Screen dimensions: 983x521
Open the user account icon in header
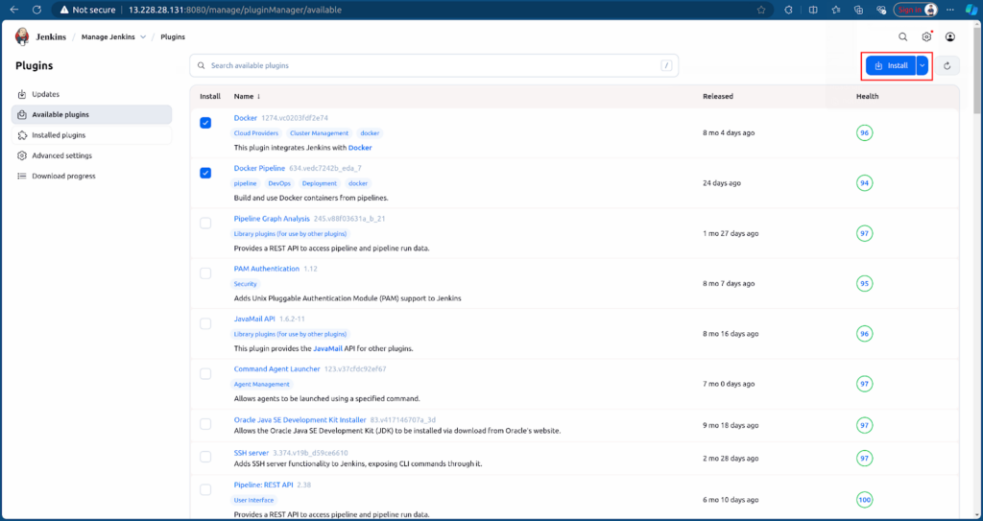[950, 36]
